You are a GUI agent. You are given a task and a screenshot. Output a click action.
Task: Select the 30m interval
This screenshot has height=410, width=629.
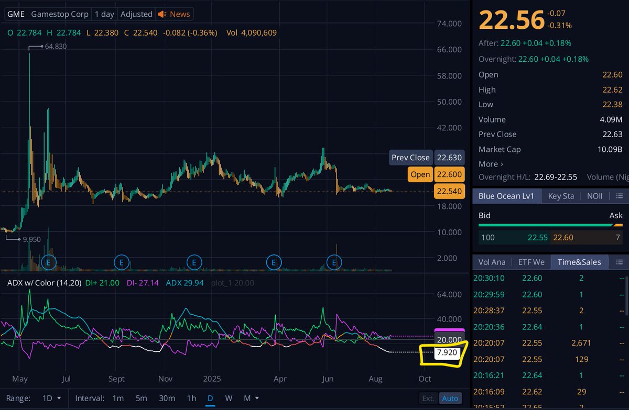tap(167, 398)
